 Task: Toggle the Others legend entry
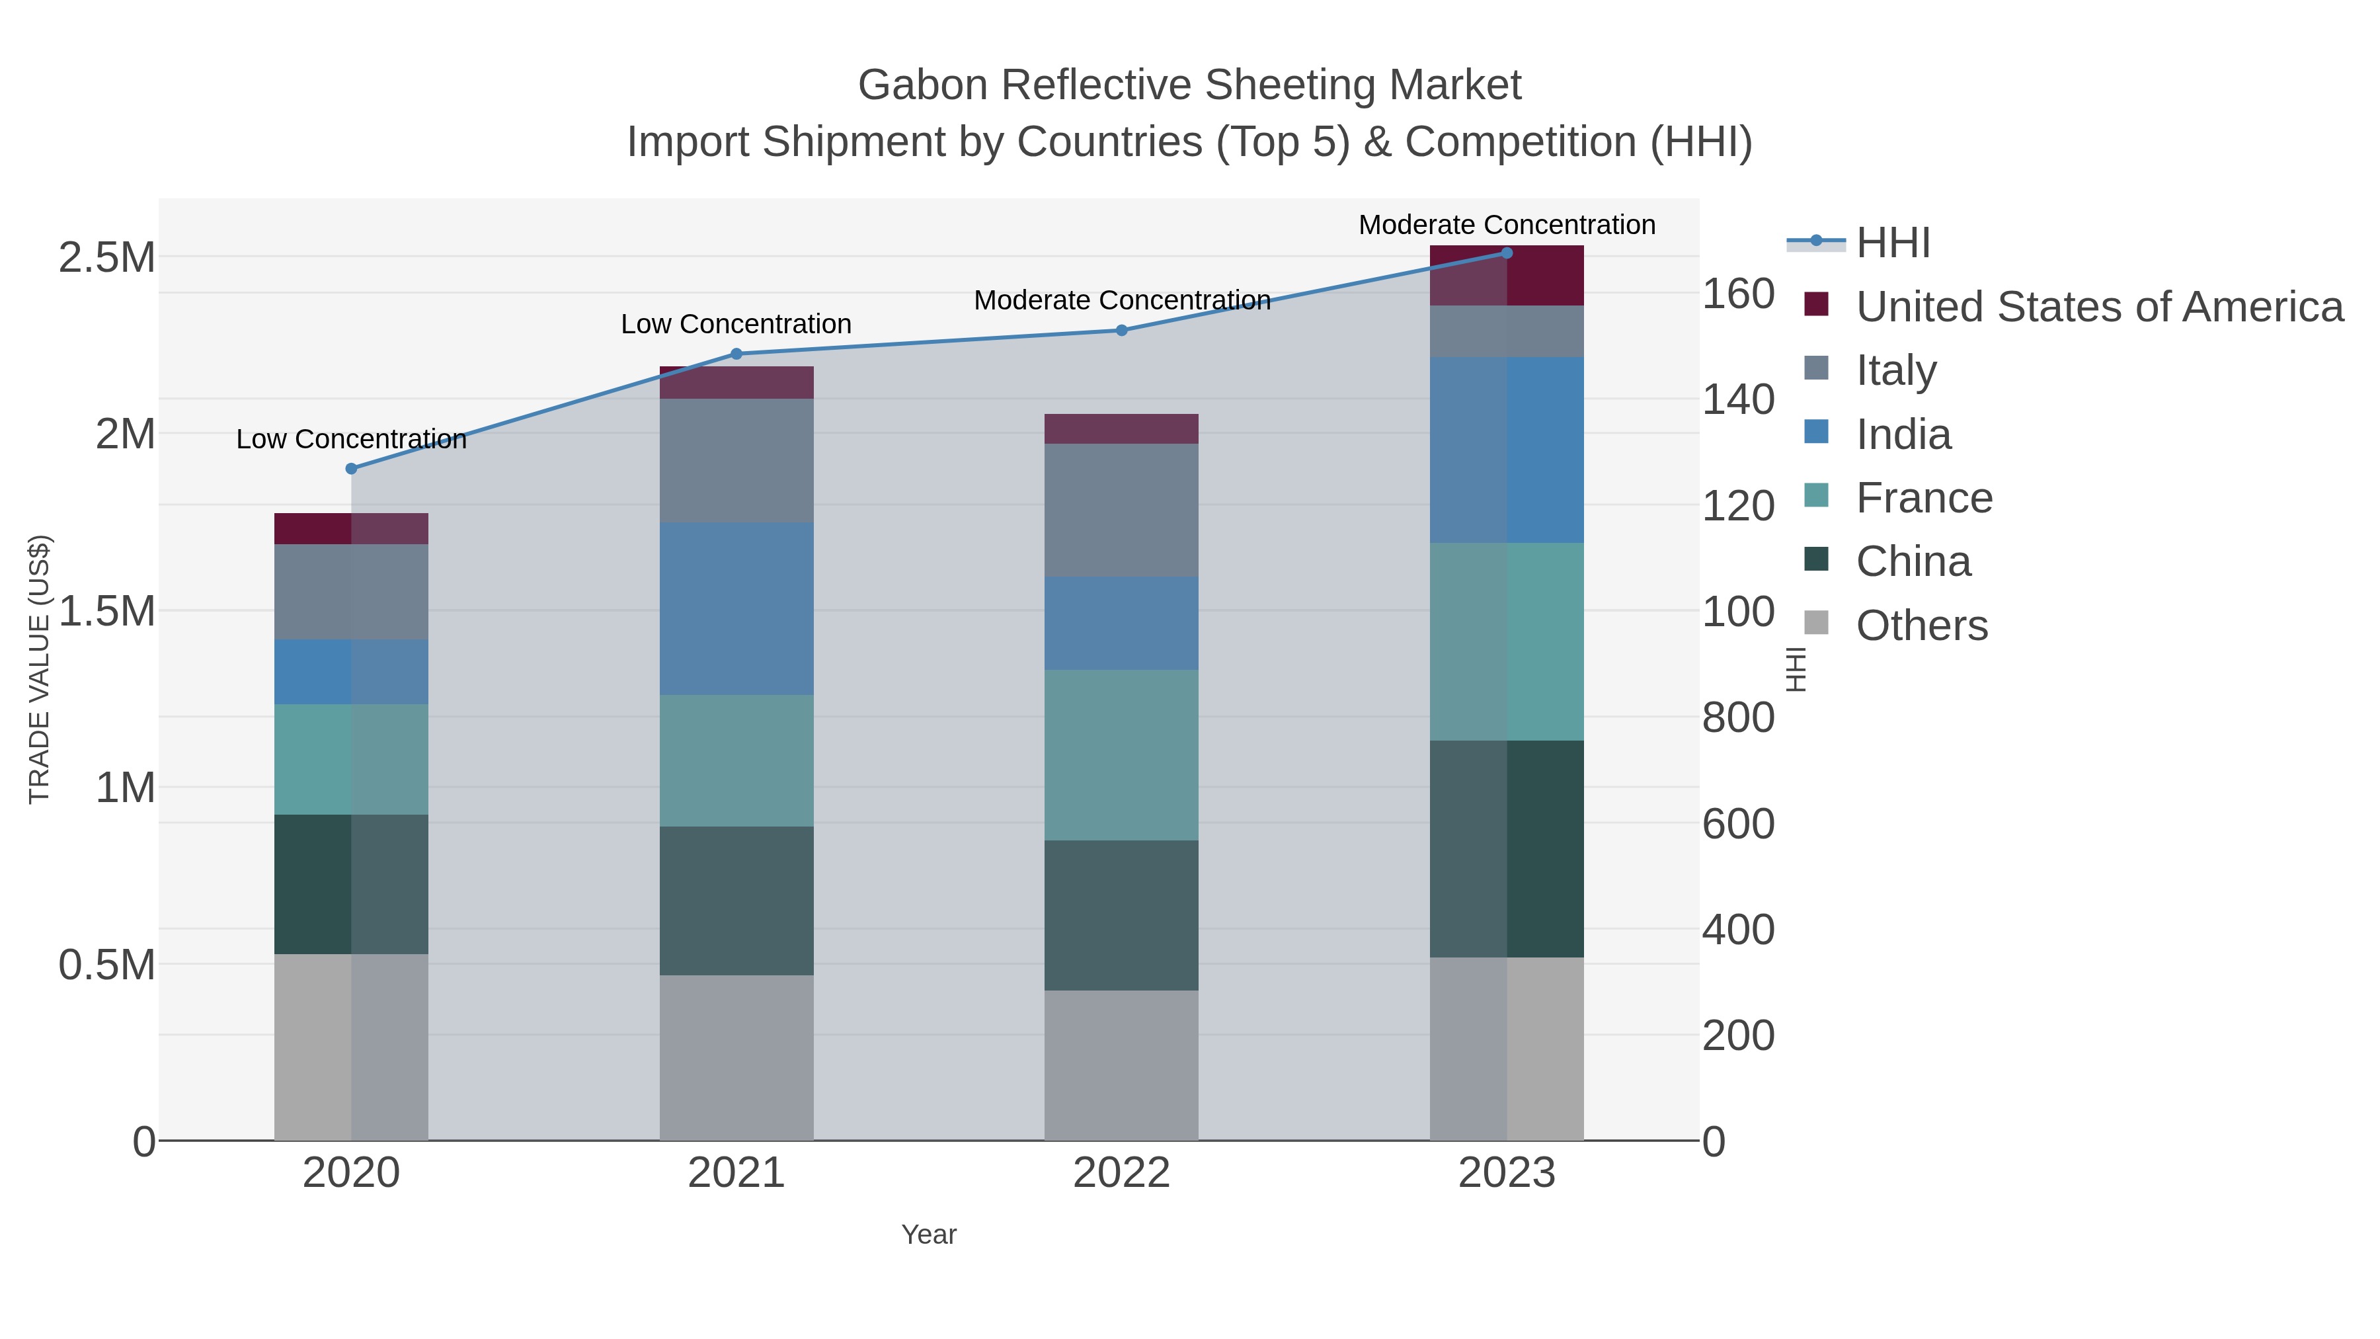click(x=1896, y=625)
